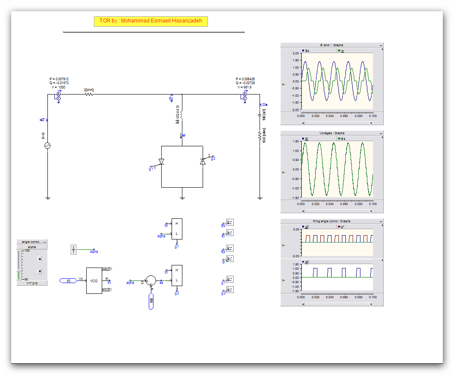Click the Ep and Ip waveform plot area
Screen dimensions: 454x375
[337, 81]
